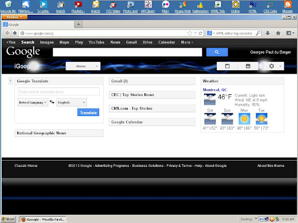The image size is (298, 223).
Task: Click the Desktop toolbar in taskbar
Action: [246, 219]
